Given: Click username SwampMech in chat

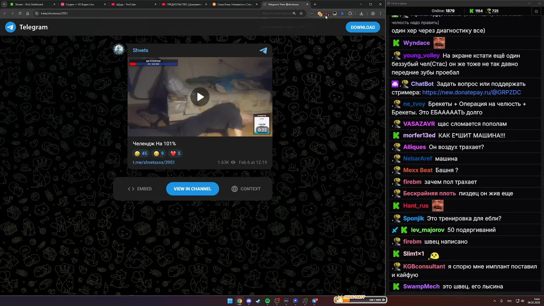Looking at the screenshot, I should coord(422,286).
